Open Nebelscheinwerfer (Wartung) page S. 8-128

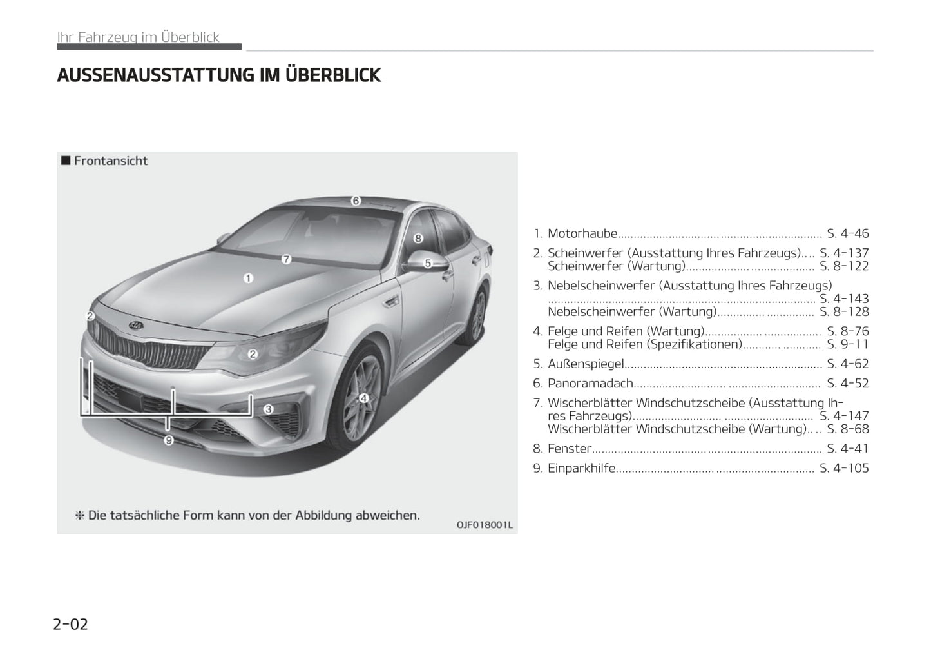coord(843,312)
